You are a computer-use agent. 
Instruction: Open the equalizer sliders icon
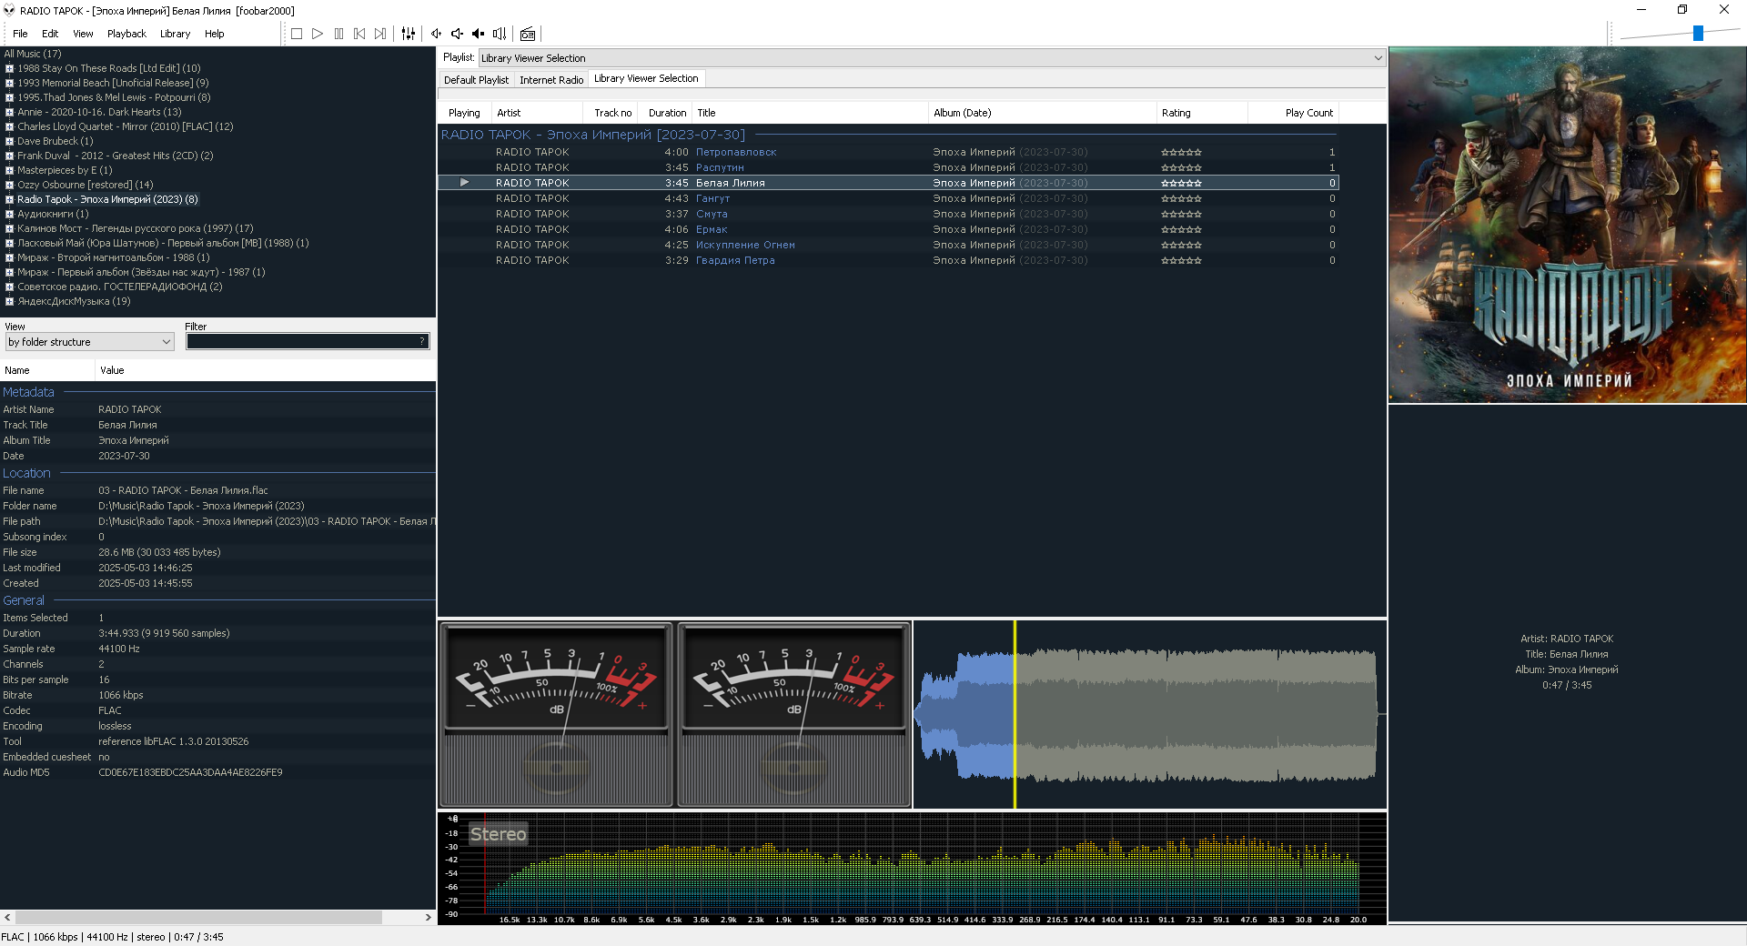[x=409, y=34]
